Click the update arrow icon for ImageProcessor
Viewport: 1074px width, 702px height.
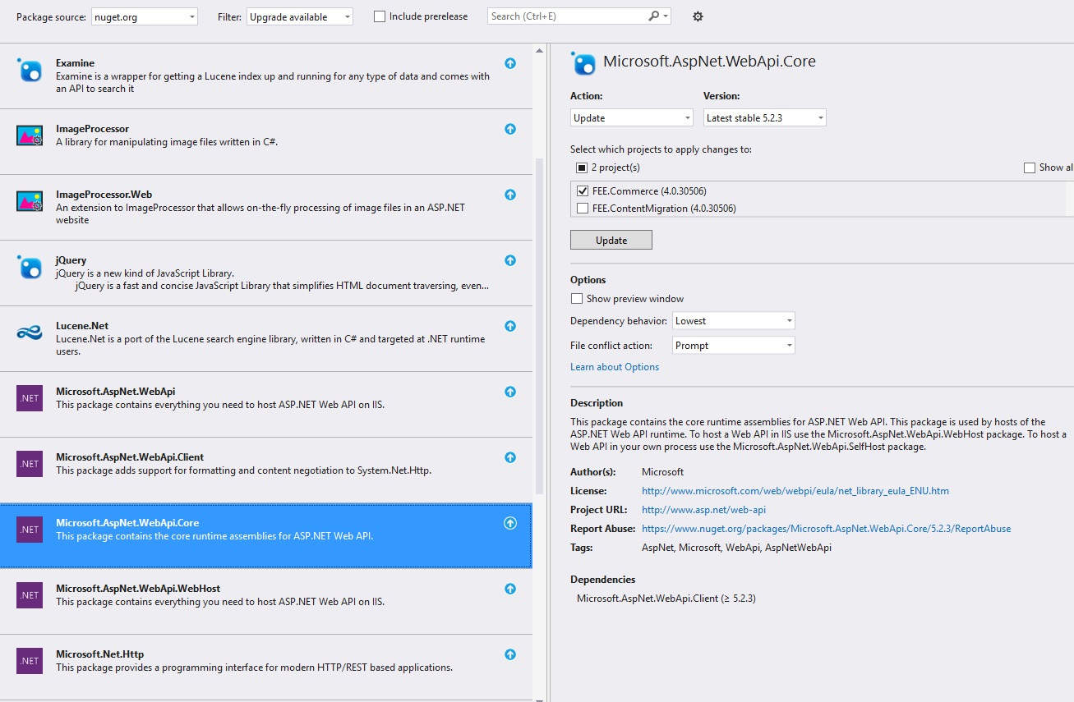510,129
